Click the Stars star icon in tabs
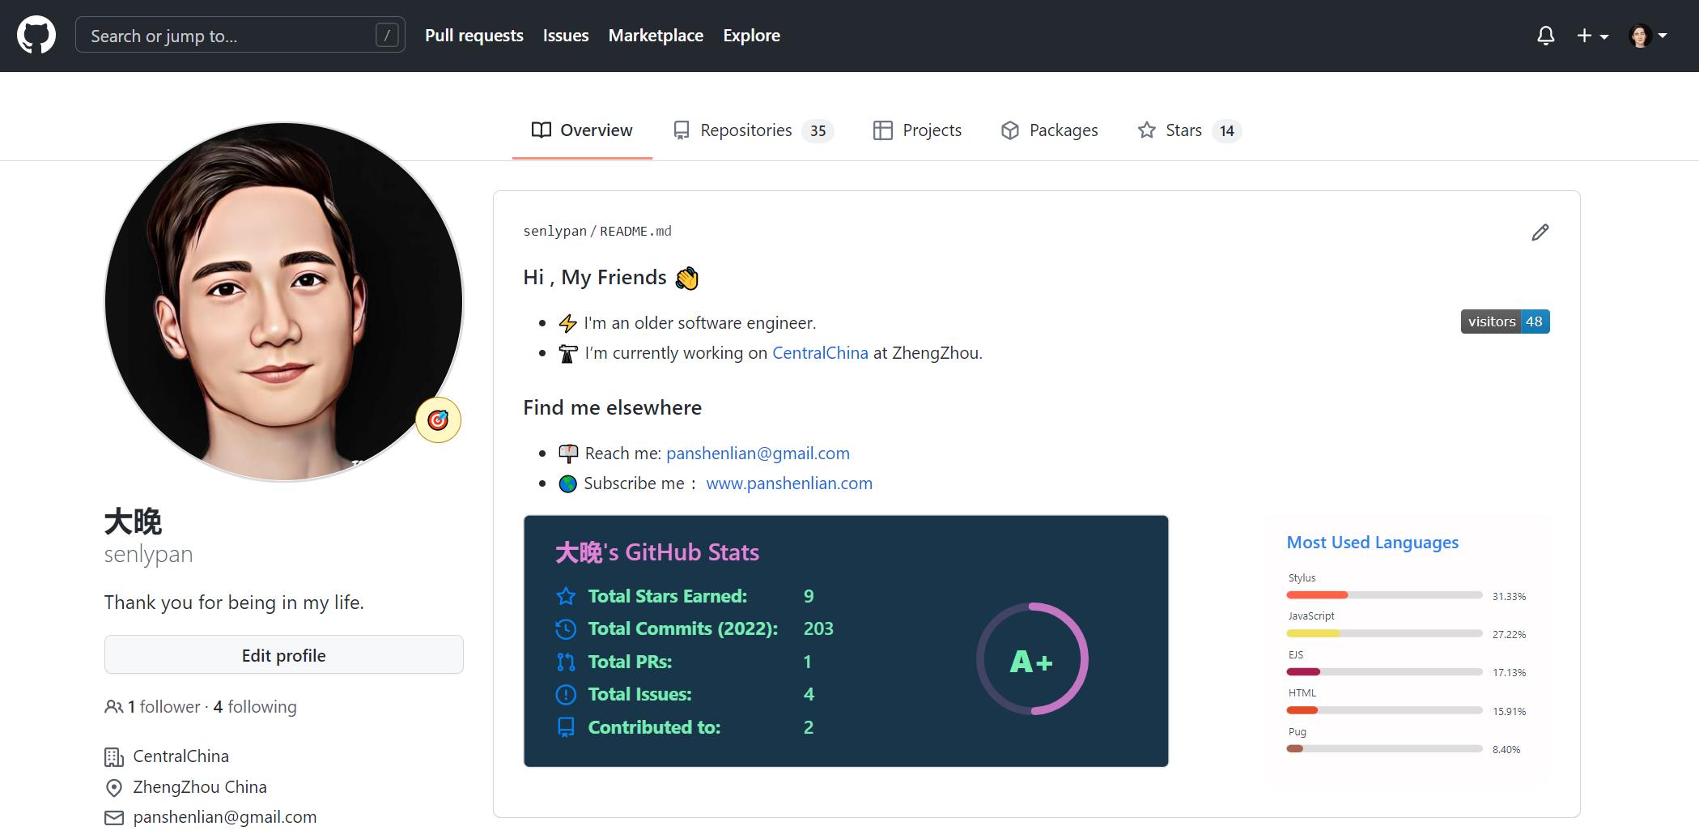This screenshot has height=839, width=1699. click(x=1147, y=130)
